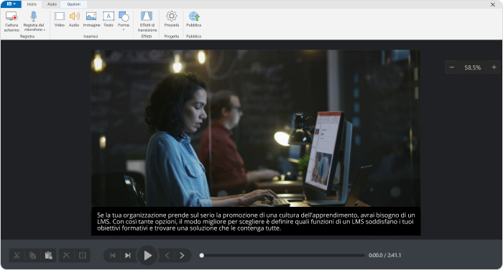
Task: Step forward to the next frame
Action: click(x=182, y=256)
